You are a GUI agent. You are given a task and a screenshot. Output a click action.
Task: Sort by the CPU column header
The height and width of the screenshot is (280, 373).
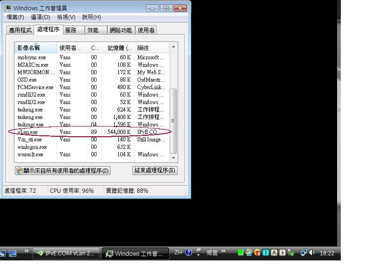click(x=94, y=48)
